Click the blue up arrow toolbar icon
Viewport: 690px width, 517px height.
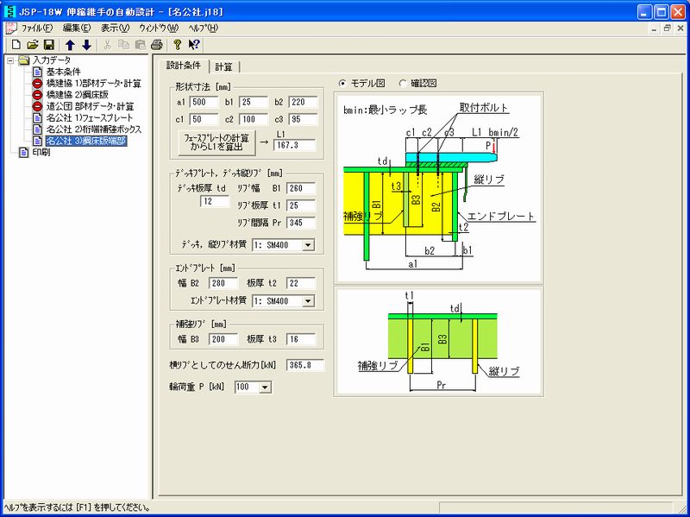click(71, 44)
